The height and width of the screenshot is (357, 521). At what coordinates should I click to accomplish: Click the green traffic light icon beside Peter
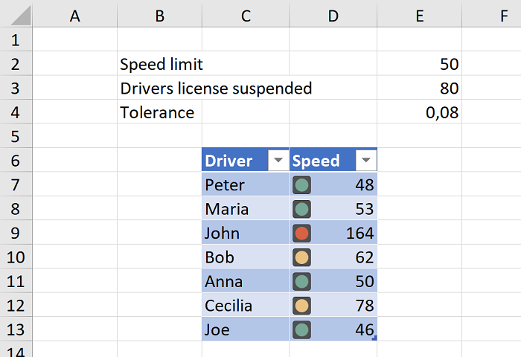coord(301,184)
